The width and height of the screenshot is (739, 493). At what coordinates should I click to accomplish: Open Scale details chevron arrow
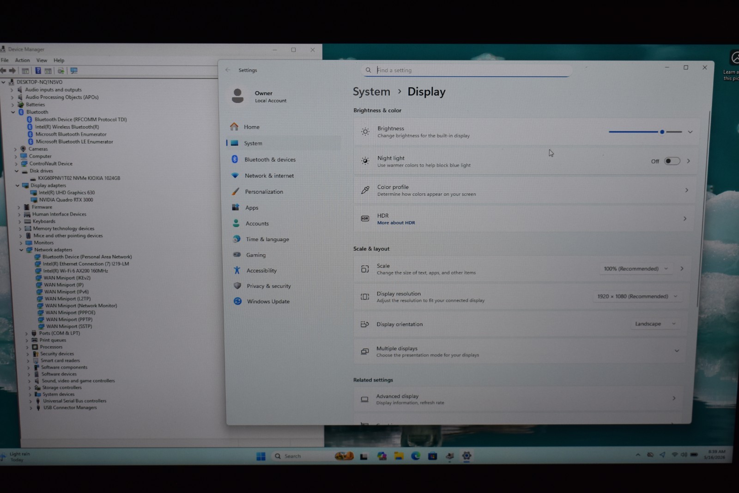click(682, 268)
